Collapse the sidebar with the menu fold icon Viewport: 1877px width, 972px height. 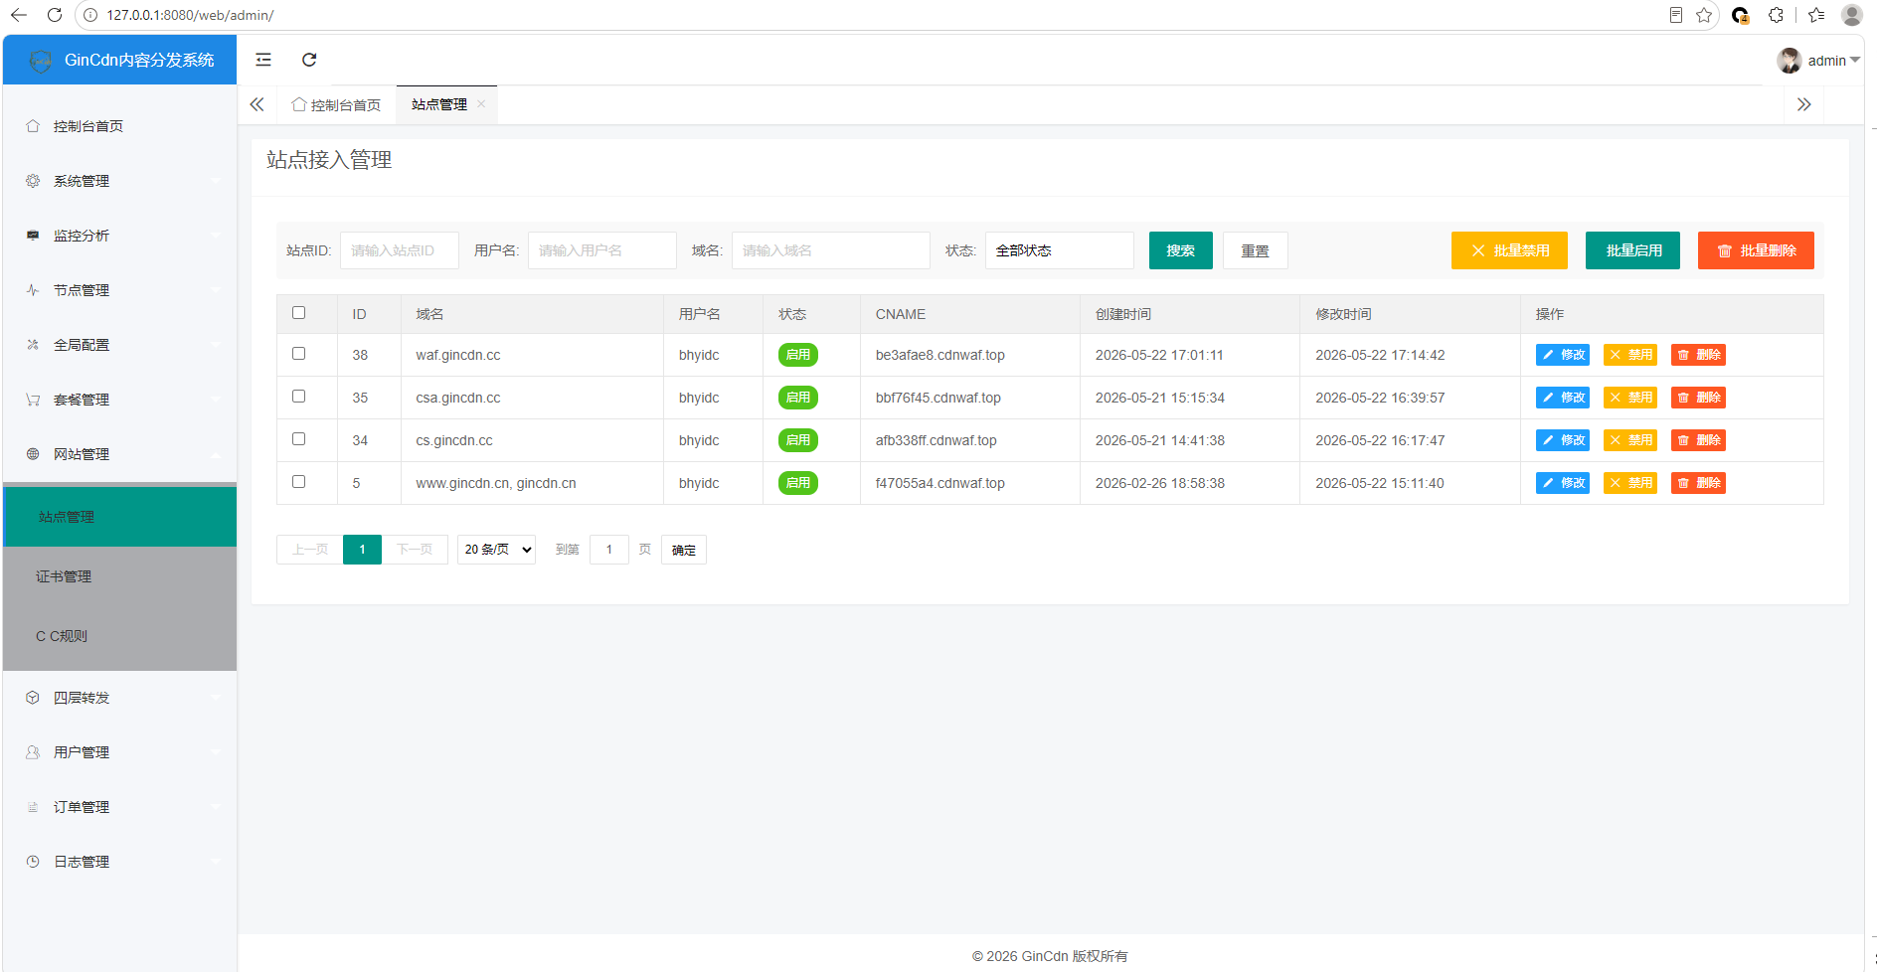tap(263, 60)
